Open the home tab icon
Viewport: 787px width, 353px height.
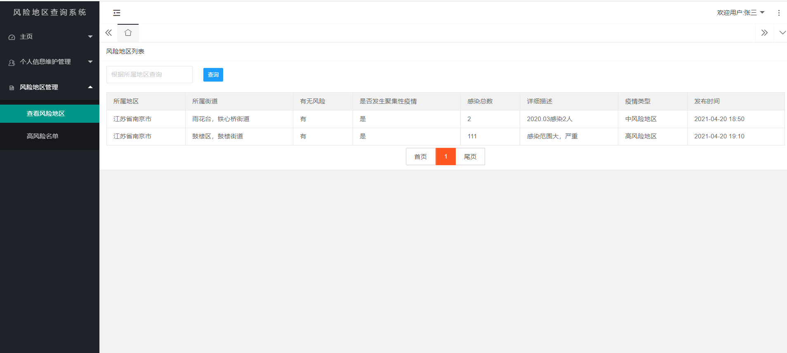tap(128, 33)
